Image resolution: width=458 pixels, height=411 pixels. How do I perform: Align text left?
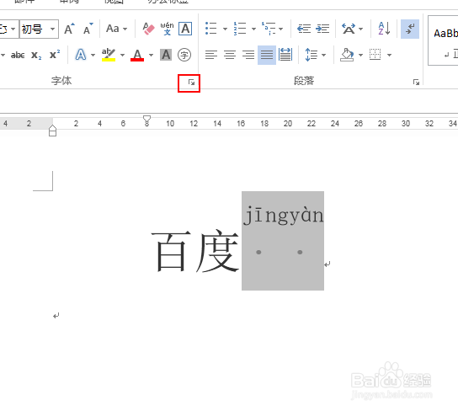(x=210, y=55)
